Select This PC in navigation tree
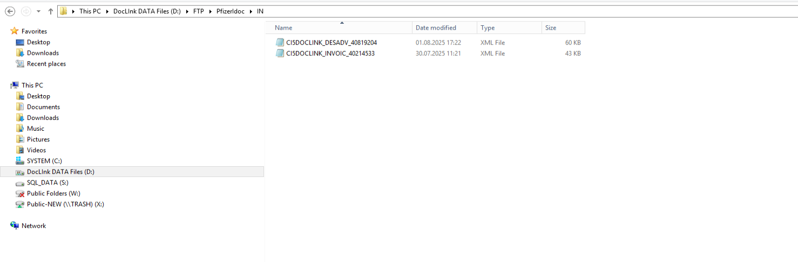This screenshot has height=262, width=798. click(x=32, y=85)
